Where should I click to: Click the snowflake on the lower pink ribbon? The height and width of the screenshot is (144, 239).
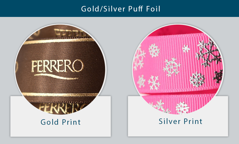click(x=183, y=108)
